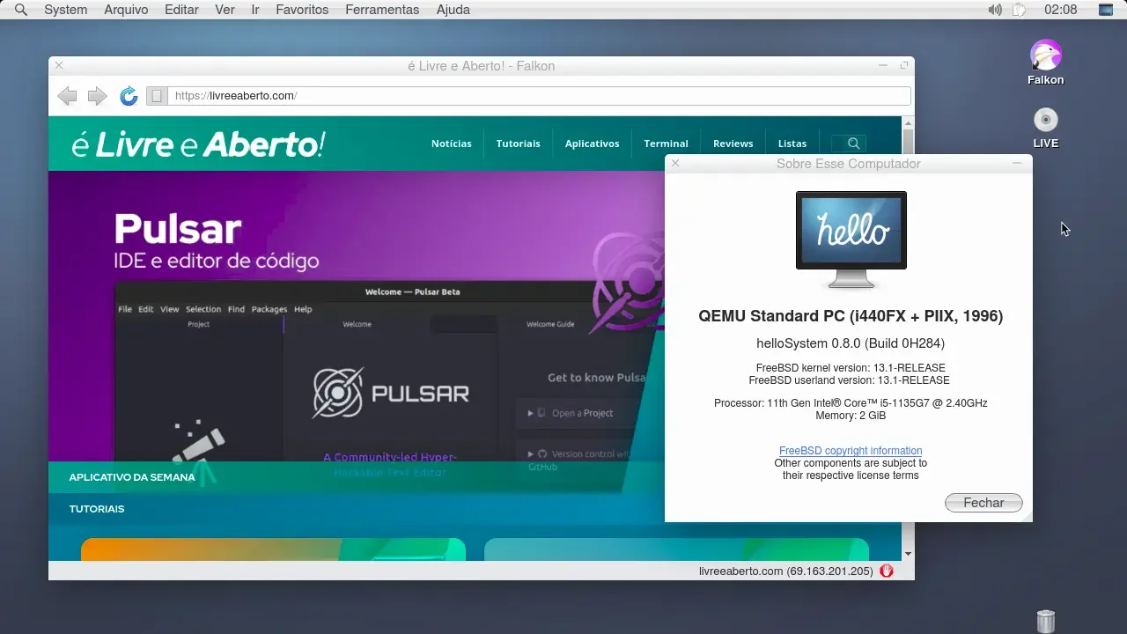Click the hello monitor image in the About dialog
The height and width of the screenshot is (634, 1127).
[851, 240]
